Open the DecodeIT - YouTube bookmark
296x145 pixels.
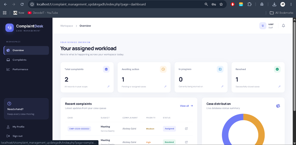click(x=43, y=13)
